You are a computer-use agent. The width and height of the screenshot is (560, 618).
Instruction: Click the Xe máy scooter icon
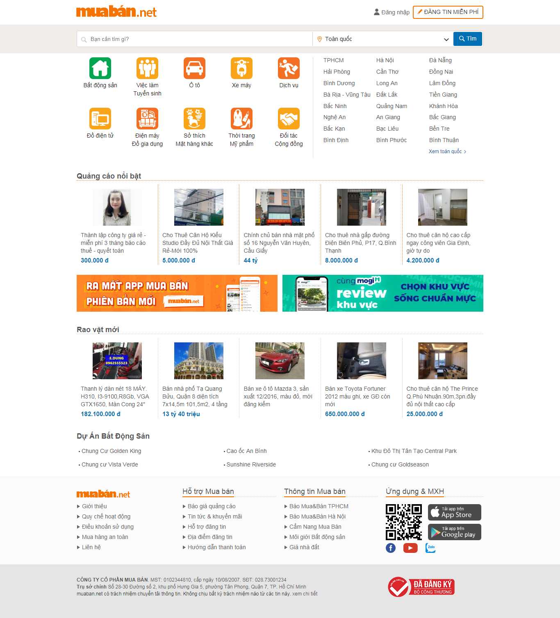241,69
